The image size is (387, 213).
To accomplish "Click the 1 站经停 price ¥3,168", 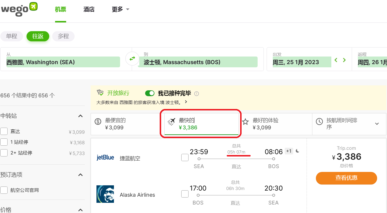I will (x=77, y=142).
